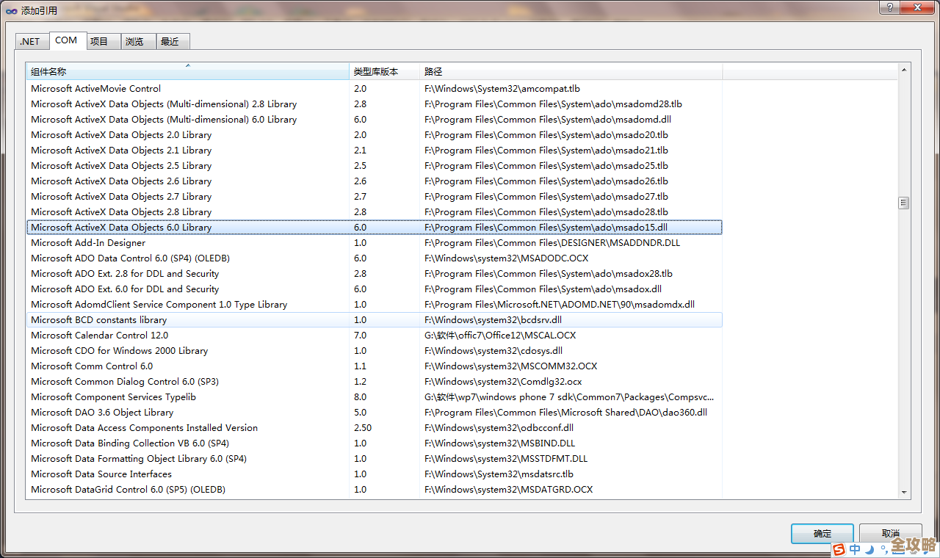Click the Sogou input method S logo

click(840, 548)
